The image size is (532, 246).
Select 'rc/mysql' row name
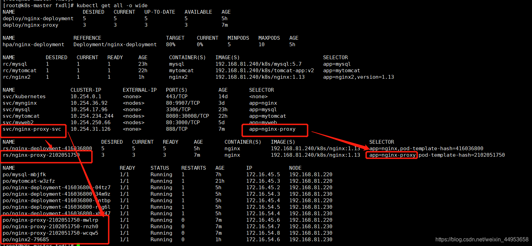[x=15, y=64]
